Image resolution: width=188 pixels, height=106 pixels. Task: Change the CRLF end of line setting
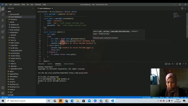(x=167, y=97)
